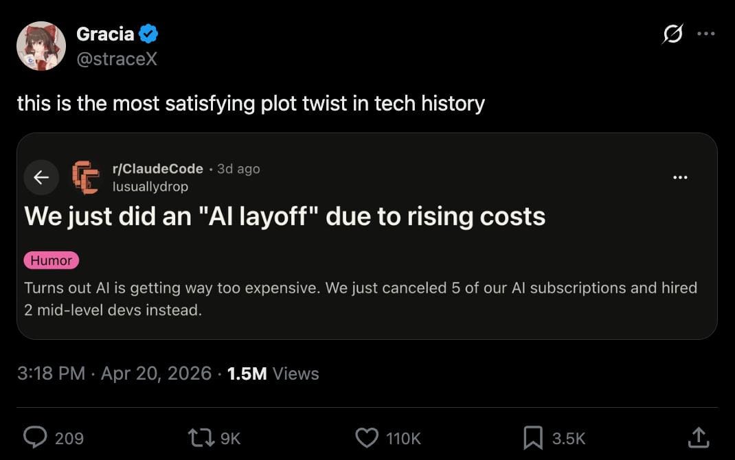Visit the @straceX handle link
Image resolution: width=735 pixels, height=460 pixels.
click(x=117, y=59)
